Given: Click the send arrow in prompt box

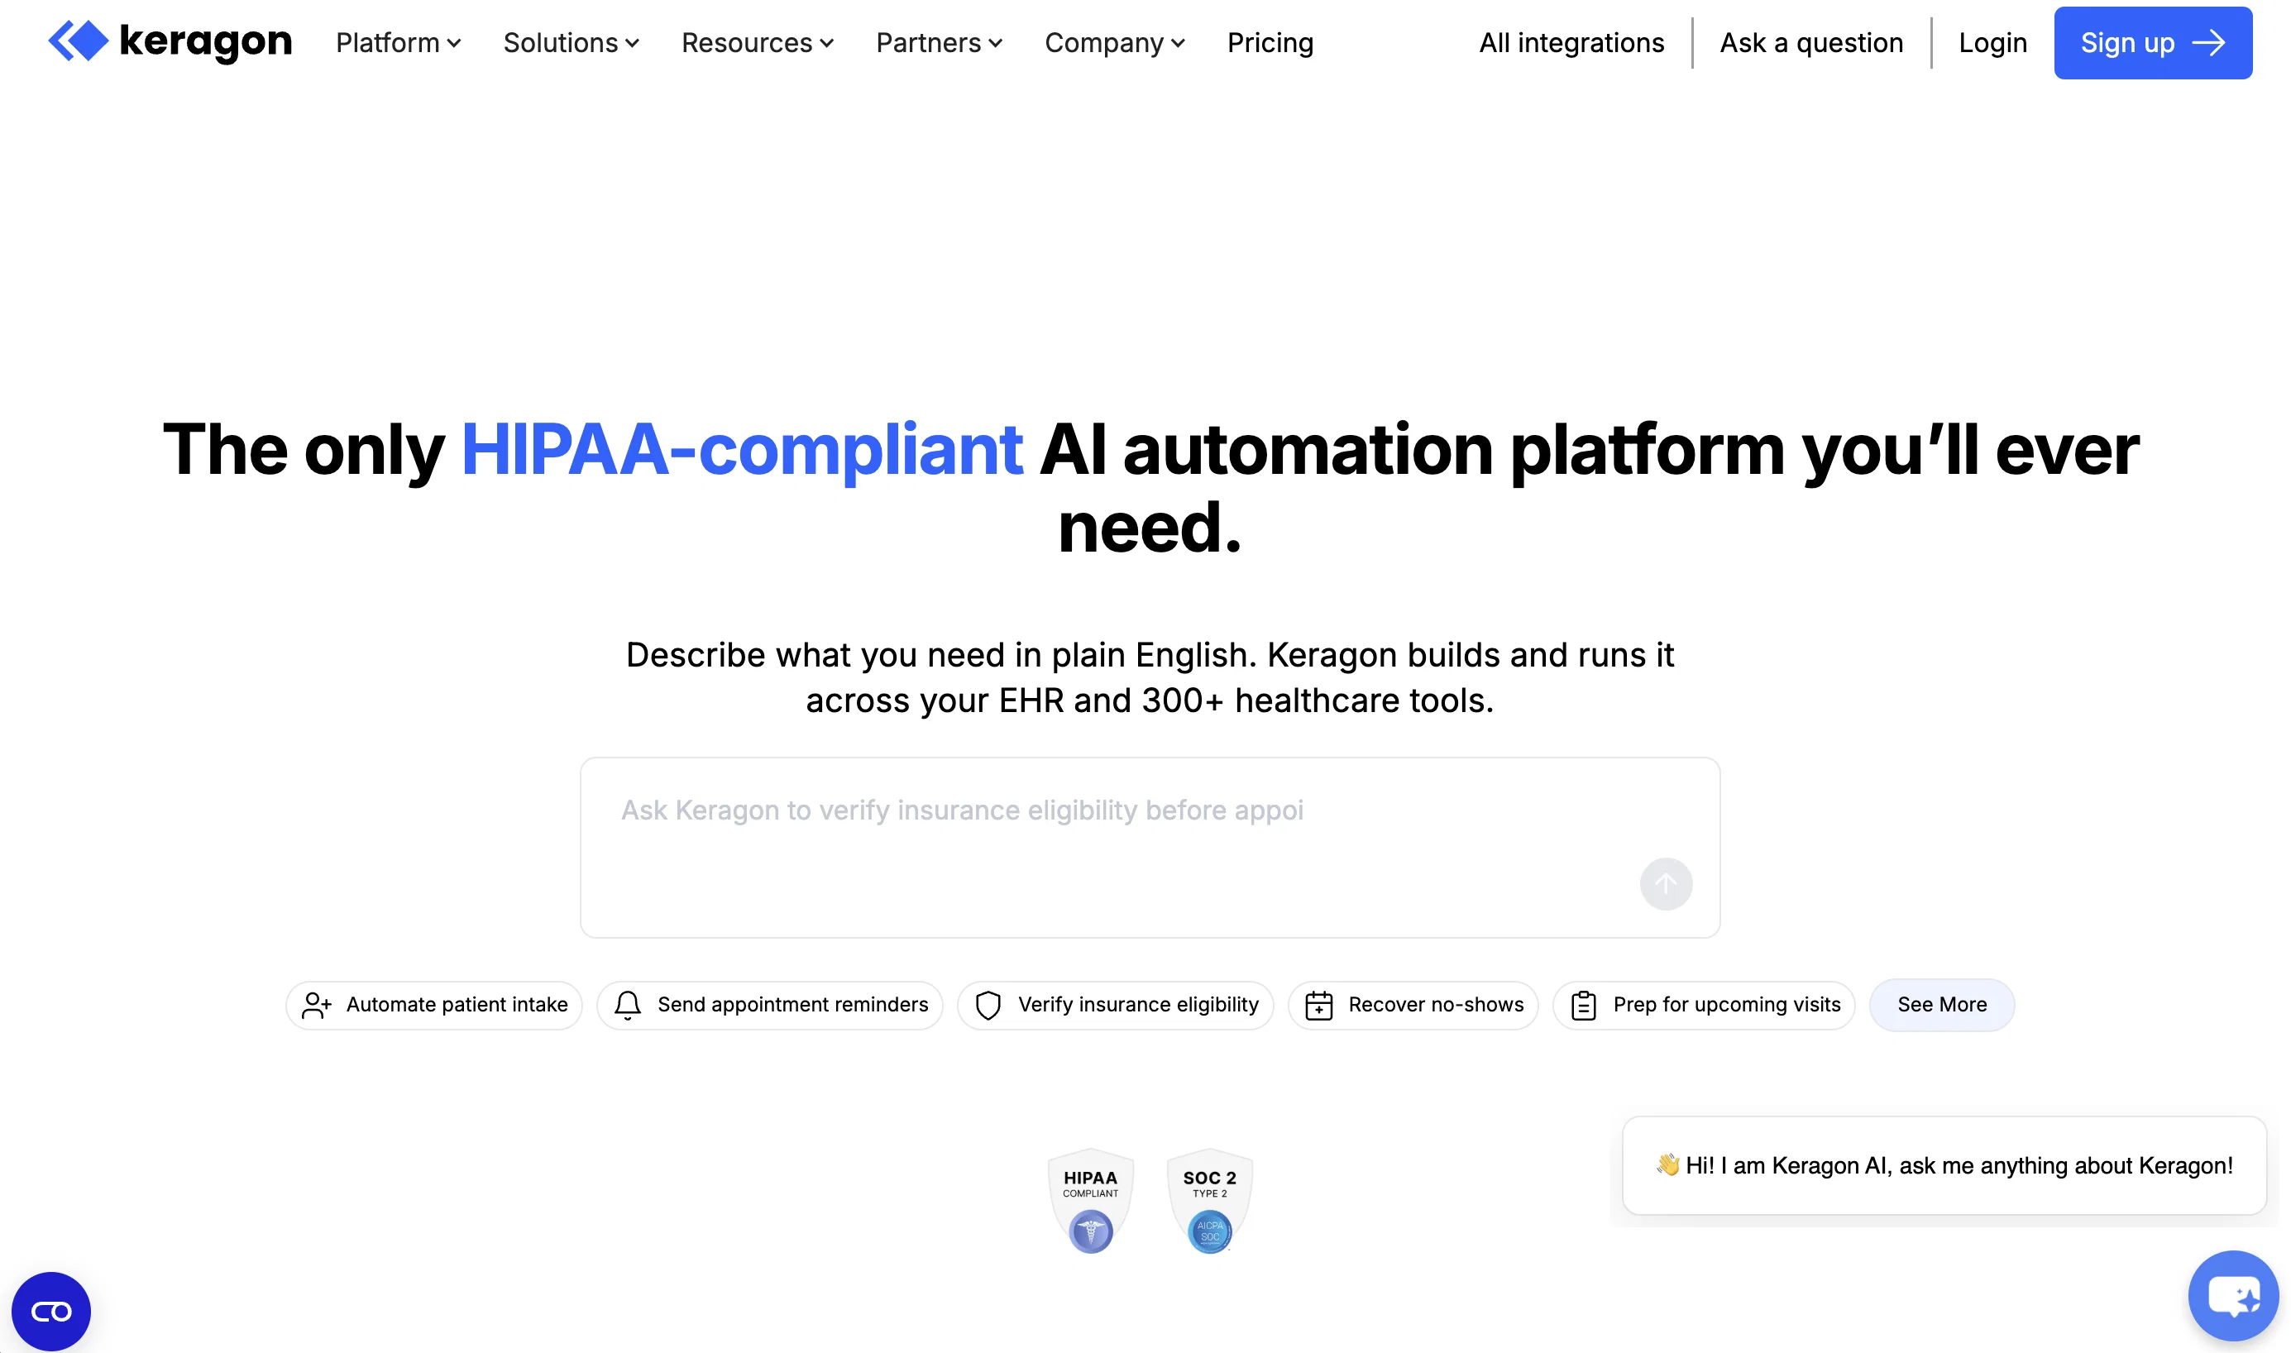Looking at the screenshot, I should [x=1666, y=883].
